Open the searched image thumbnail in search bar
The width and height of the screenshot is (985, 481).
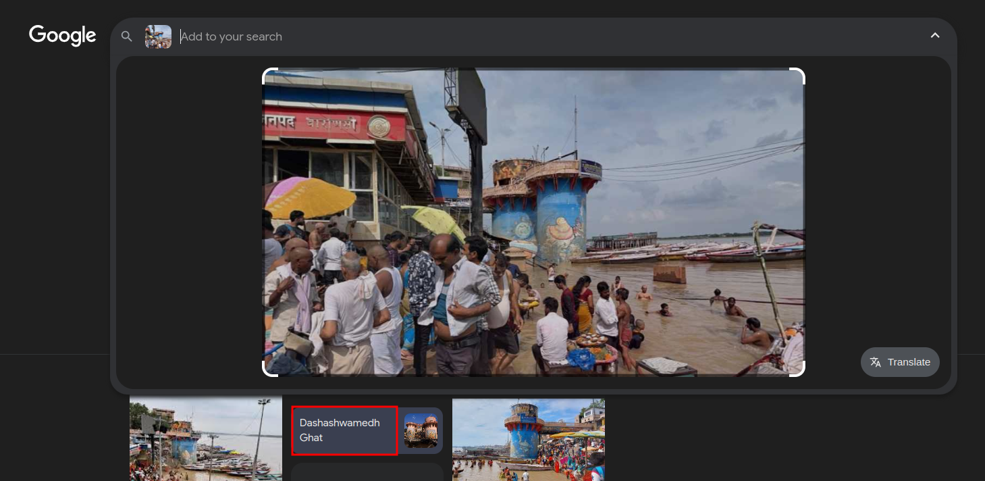click(158, 36)
